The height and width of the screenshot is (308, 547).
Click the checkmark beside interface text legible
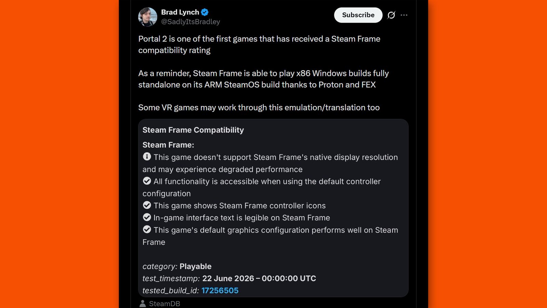[147, 217]
